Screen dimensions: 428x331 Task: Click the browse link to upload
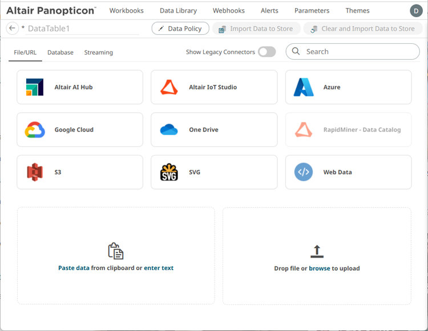tap(320, 268)
